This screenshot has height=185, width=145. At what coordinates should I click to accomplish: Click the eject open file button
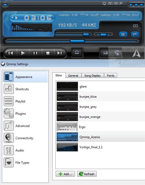77,52
